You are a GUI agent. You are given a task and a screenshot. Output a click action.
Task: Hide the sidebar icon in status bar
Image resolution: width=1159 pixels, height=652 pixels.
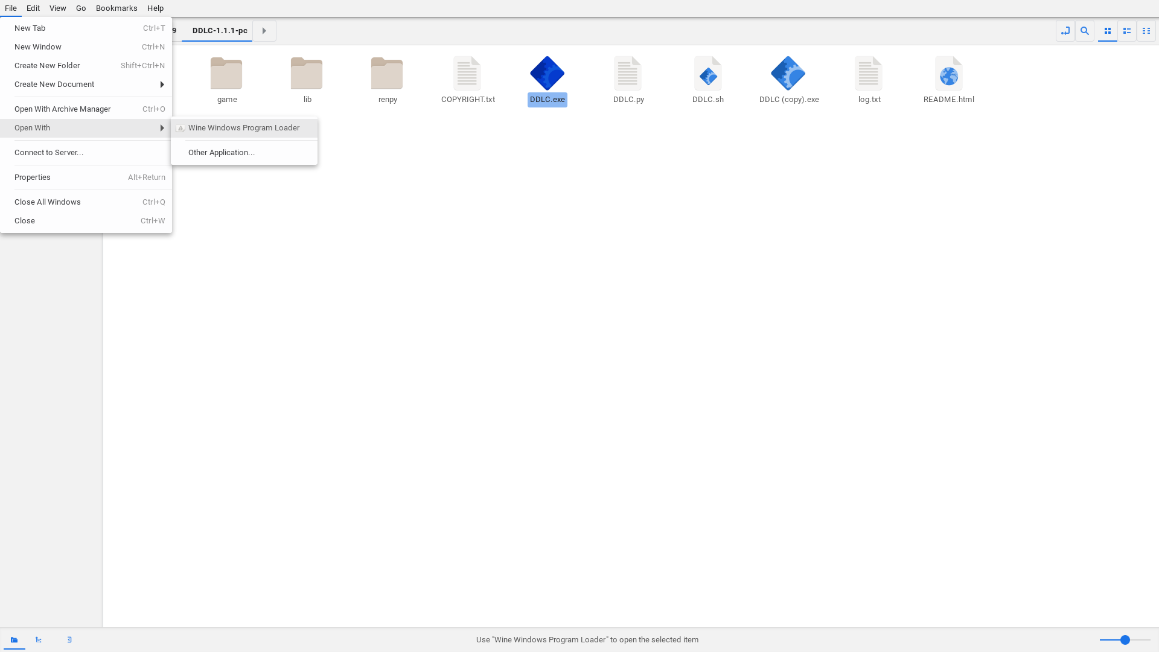[69, 640]
